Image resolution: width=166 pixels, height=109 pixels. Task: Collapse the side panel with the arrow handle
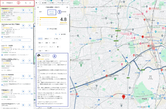point(71,55)
